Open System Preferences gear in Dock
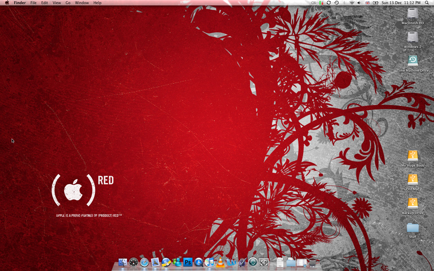434x271 pixels. [x=264, y=262]
